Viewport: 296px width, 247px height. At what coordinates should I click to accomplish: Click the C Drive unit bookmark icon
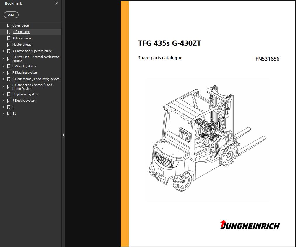[x=9, y=59]
